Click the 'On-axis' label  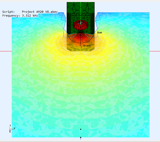87,46
